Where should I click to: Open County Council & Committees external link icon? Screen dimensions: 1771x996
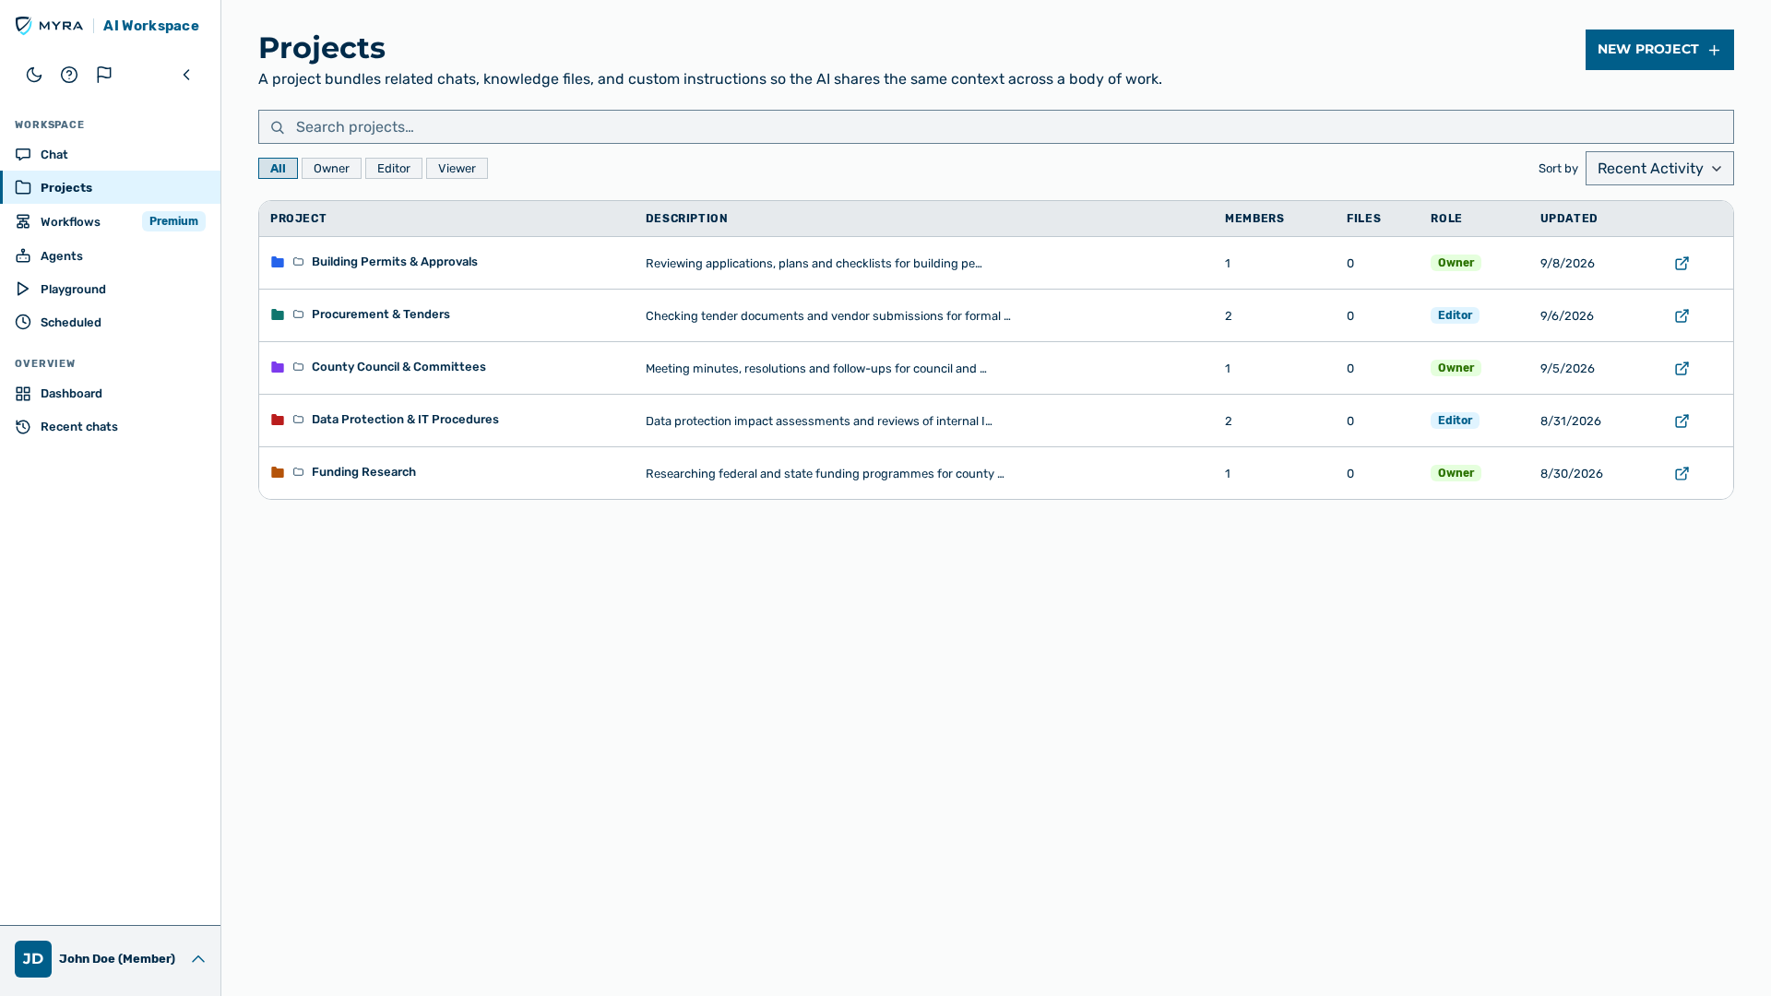point(1682,369)
